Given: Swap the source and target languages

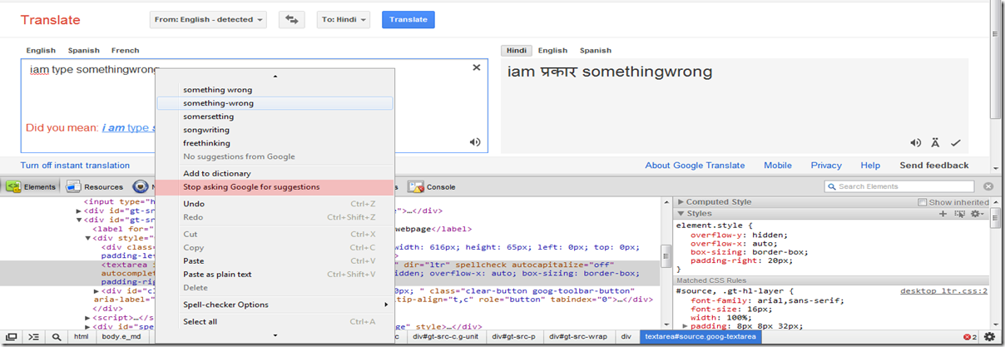Looking at the screenshot, I should (x=292, y=19).
